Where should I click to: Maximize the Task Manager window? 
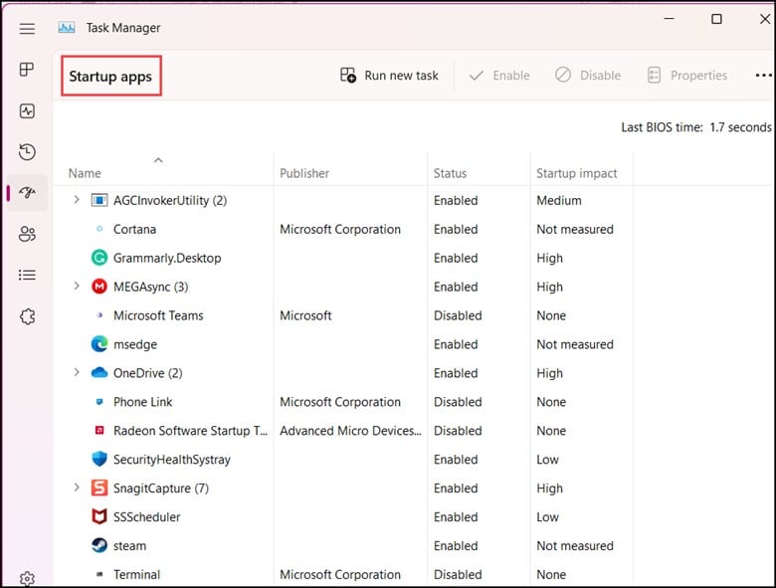716,19
